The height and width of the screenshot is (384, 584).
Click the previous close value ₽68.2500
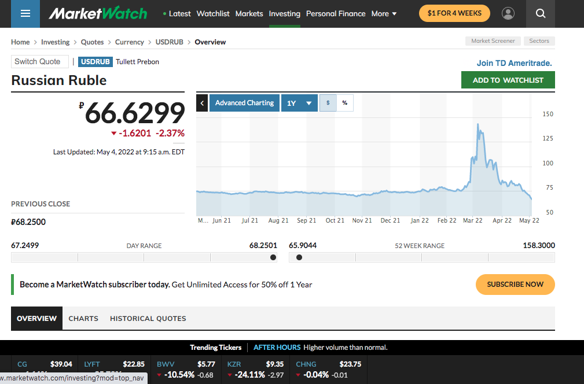click(28, 222)
